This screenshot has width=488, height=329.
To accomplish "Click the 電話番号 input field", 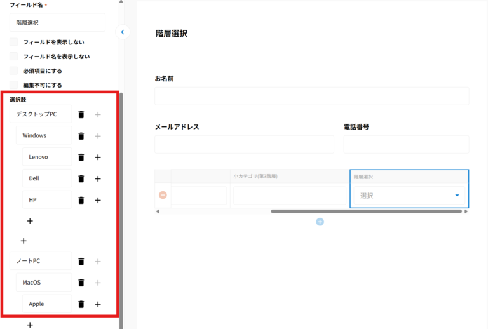I will click(406, 144).
